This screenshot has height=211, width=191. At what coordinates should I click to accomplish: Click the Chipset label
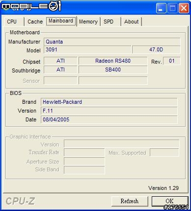[31, 62]
